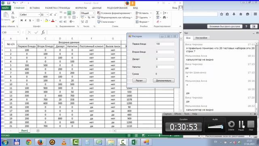Expand the Условное форматирование menu
259x146 pixels.
pos(115,13)
